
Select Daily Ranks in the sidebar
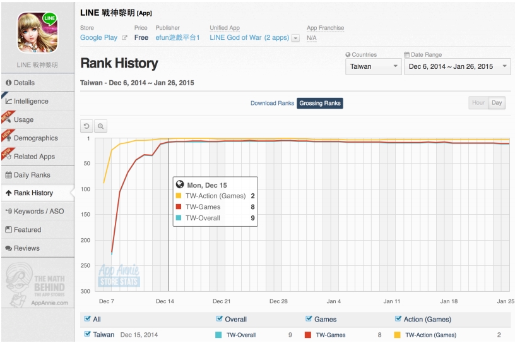coord(38,175)
